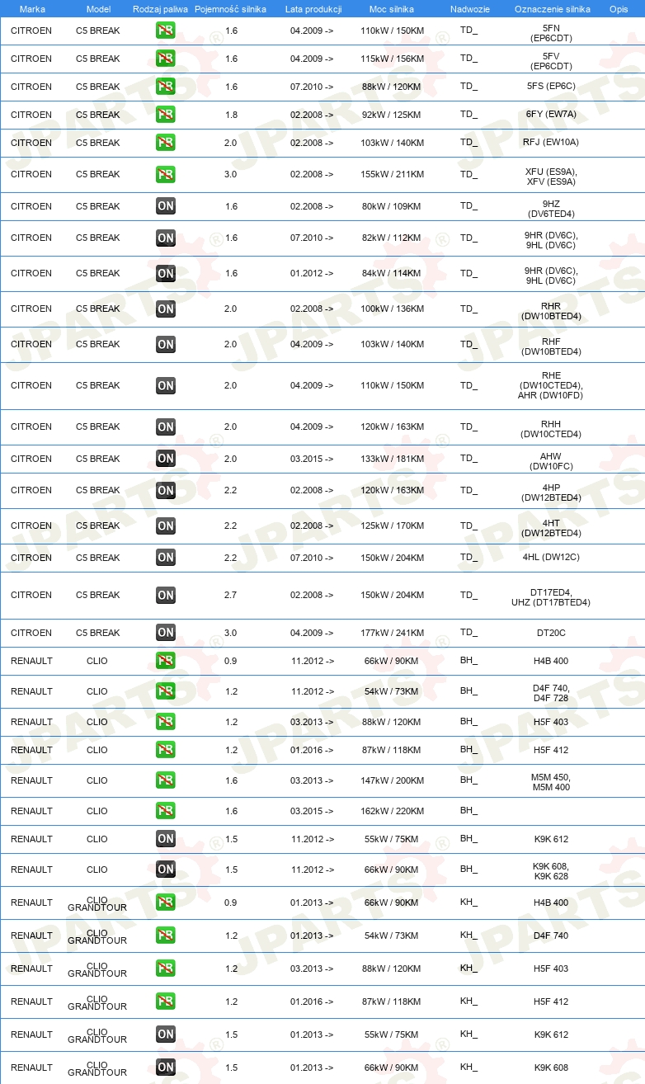Click the ON icon in the 4HP (DW12BTED4) row
Image resolution: width=645 pixels, height=1084 pixels.
(x=165, y=490)
